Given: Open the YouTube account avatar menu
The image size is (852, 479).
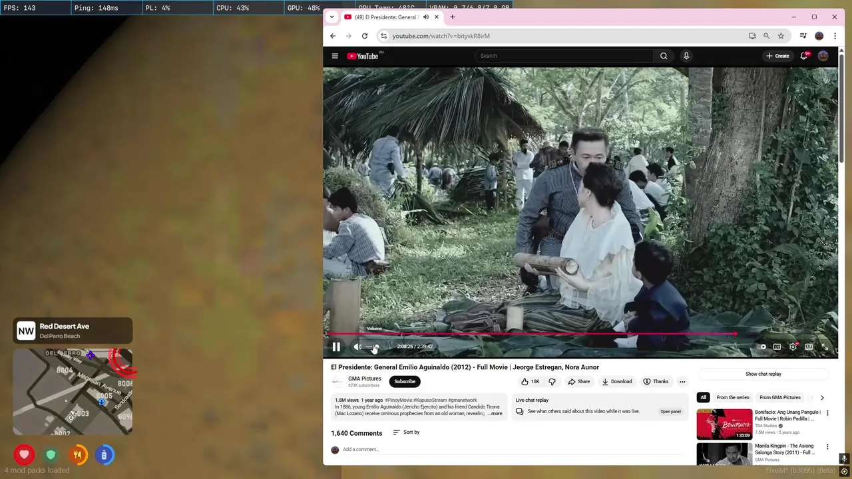Looking at the screenshot, I should (823, 56).
